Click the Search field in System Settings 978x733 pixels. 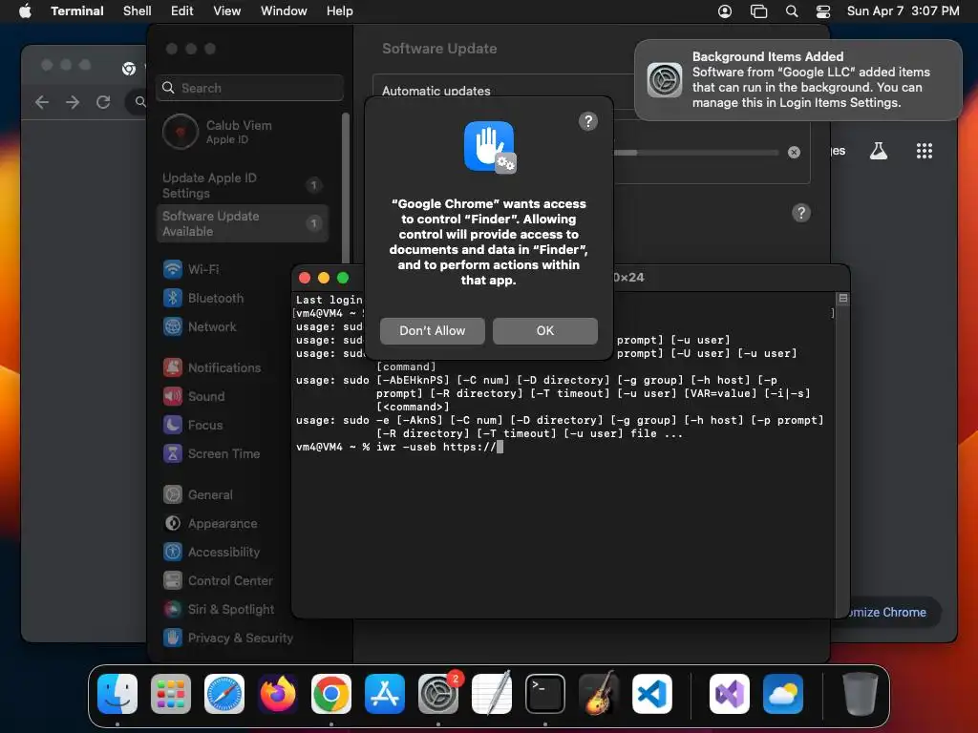pos(249,88)
